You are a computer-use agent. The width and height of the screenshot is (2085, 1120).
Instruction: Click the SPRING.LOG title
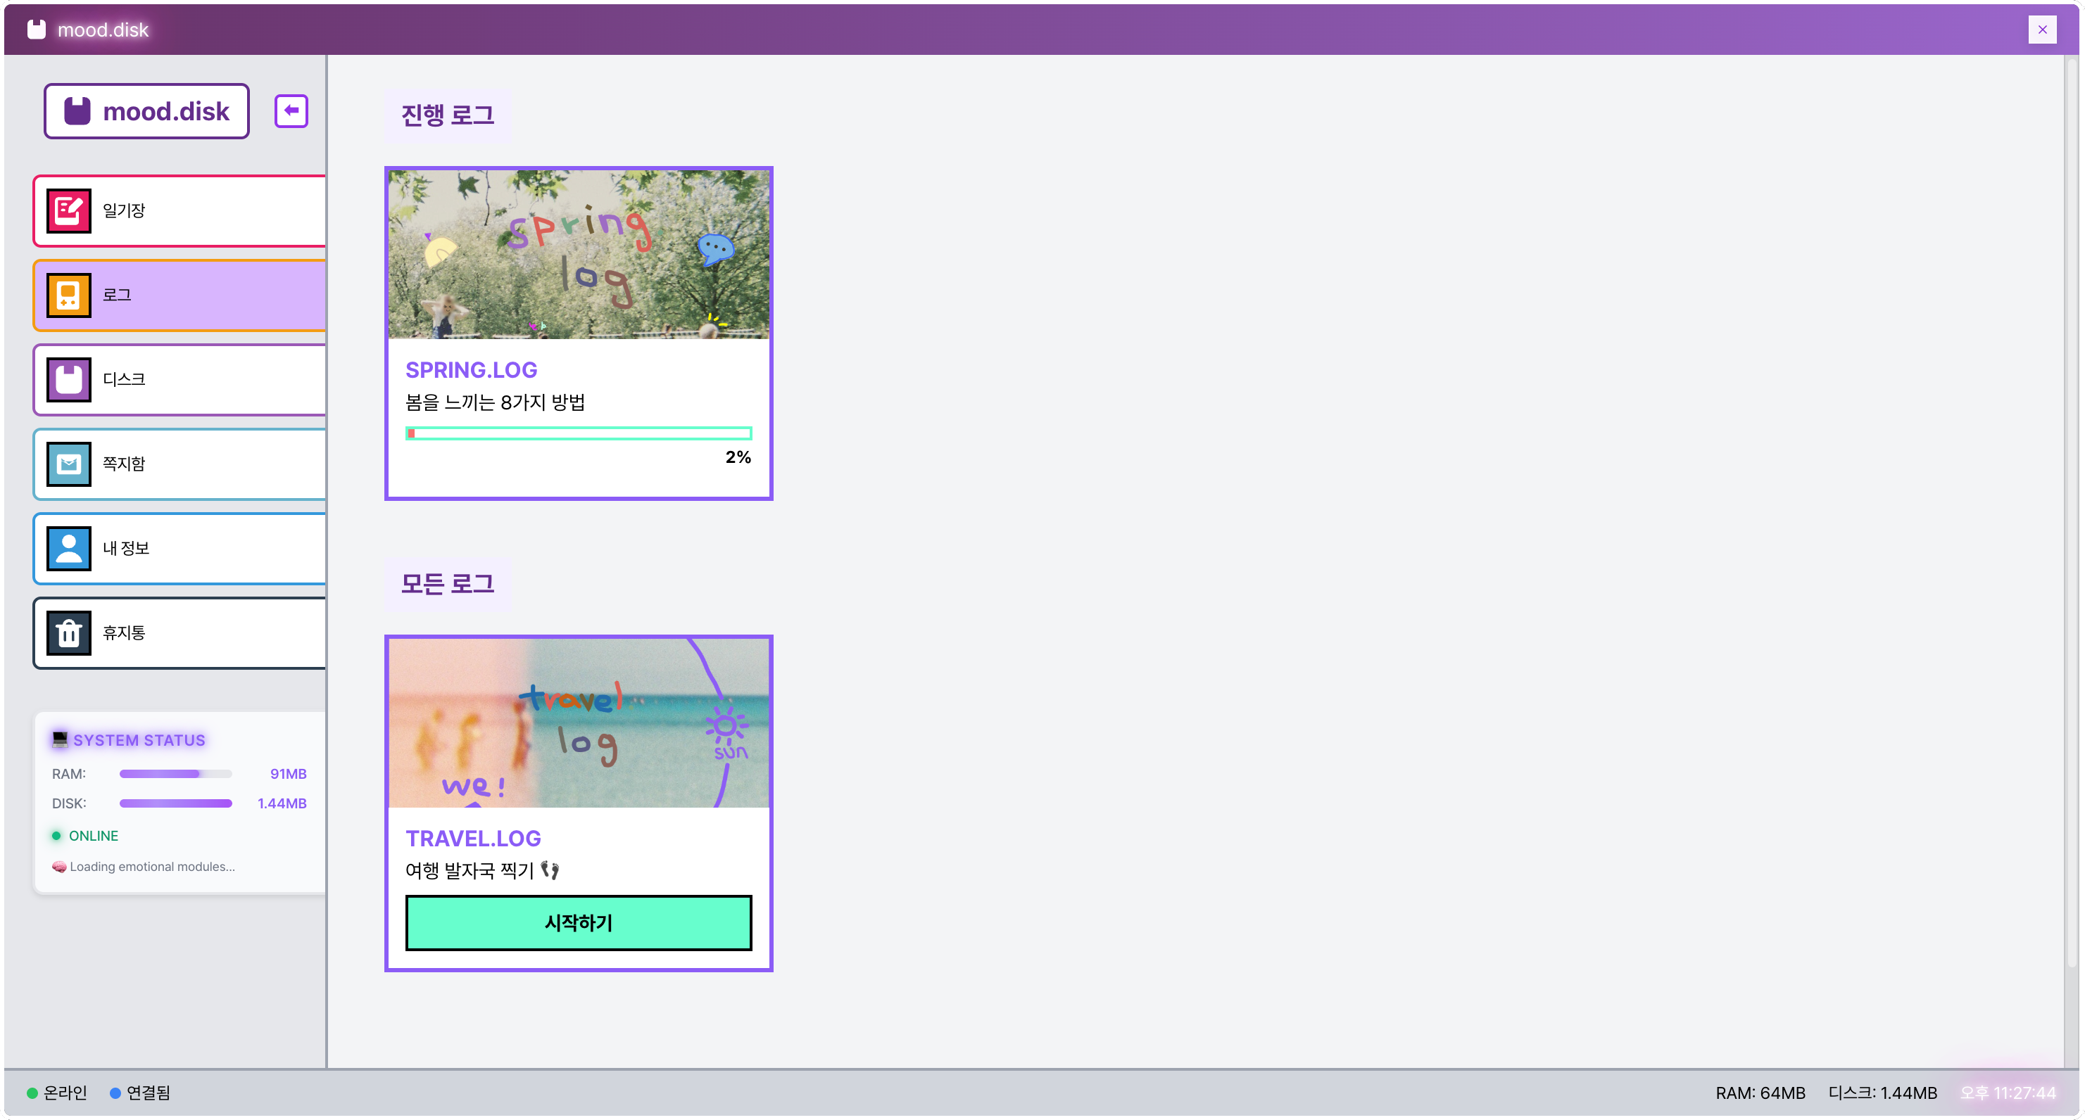[471, 369]
